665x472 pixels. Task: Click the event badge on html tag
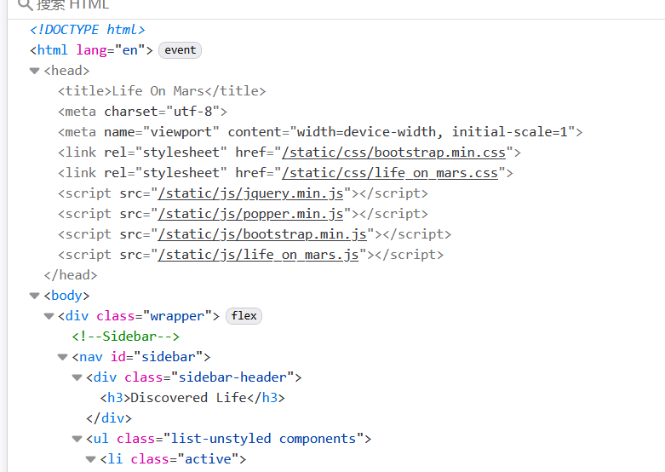pyautogui.click(x=180, y=50)
